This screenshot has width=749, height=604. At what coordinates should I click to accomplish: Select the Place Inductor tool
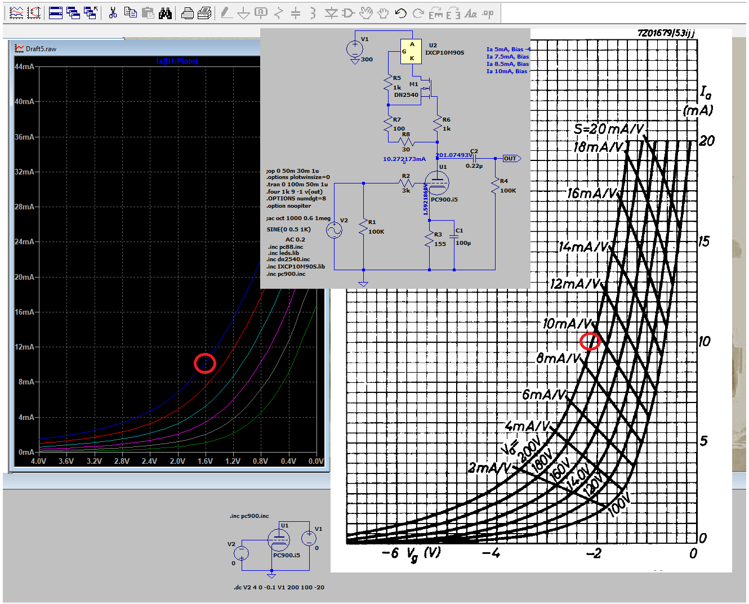(x=313, y=12)
